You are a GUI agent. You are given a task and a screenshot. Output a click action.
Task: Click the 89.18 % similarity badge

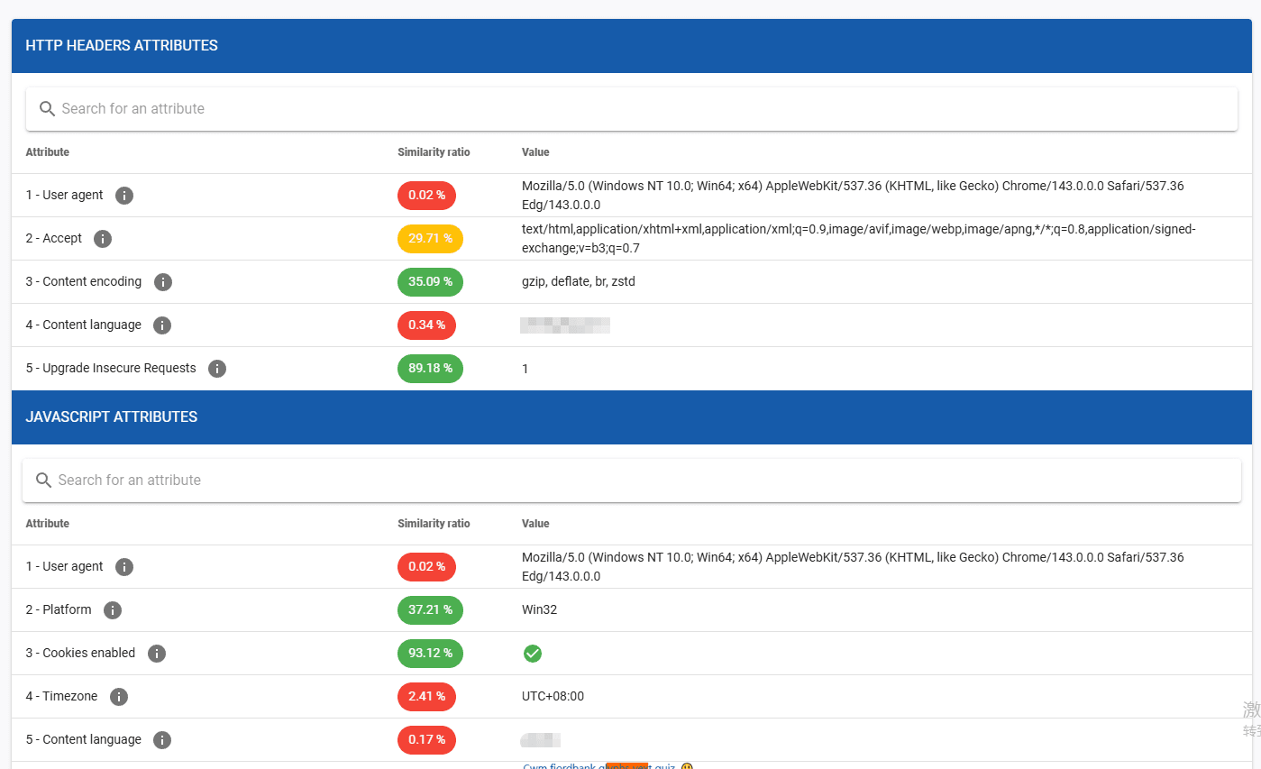point(430,369)
